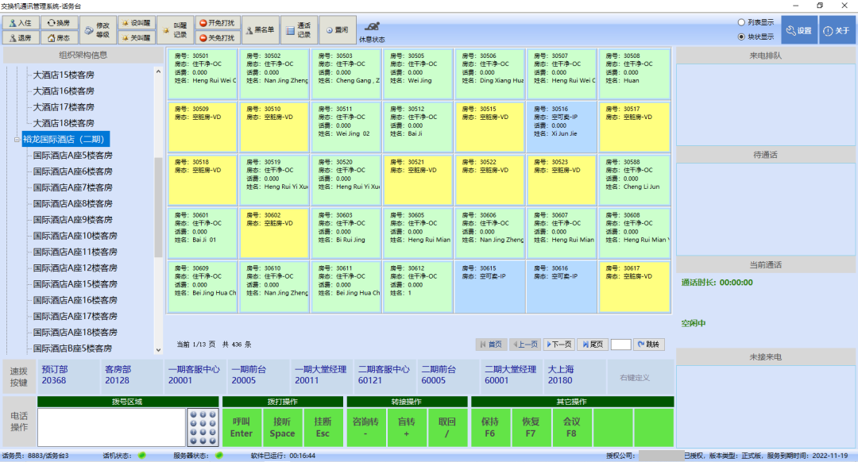Click the 休息状态 rest status icon
This screenshot has width=858, height=462.
371,30
